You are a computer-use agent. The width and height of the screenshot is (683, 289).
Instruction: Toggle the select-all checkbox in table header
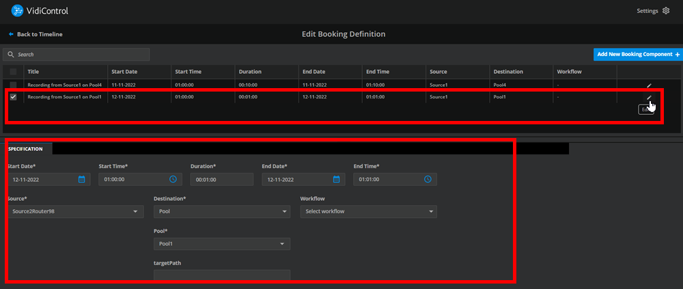click(x=13, y=72)
